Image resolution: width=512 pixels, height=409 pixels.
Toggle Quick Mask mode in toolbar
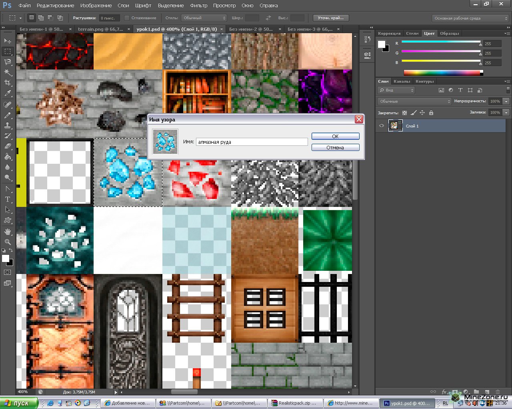tap(8, 272)
